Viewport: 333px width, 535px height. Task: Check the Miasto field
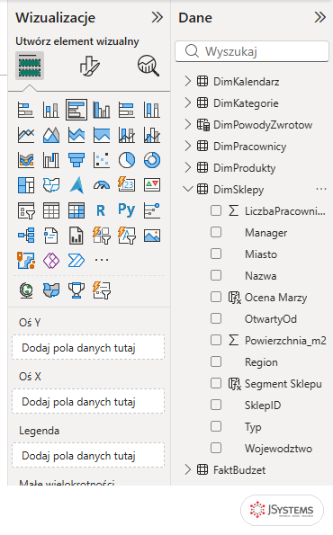click(x=216, y=254)
